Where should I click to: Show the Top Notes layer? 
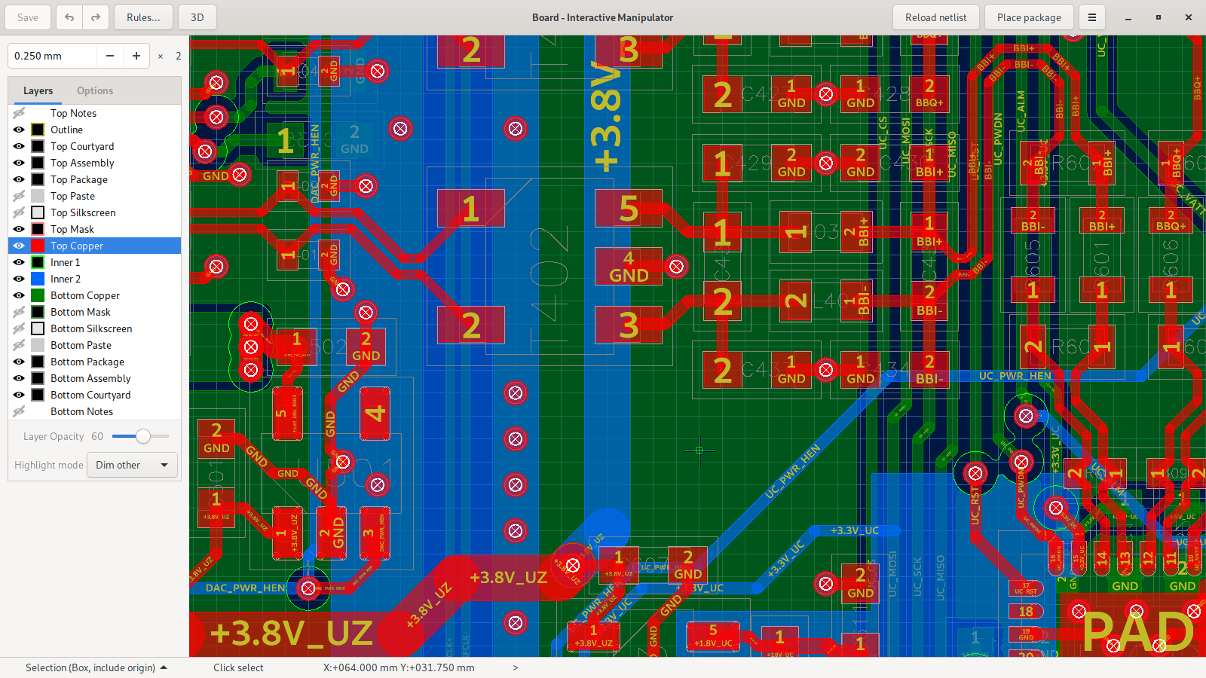point(19,113)
